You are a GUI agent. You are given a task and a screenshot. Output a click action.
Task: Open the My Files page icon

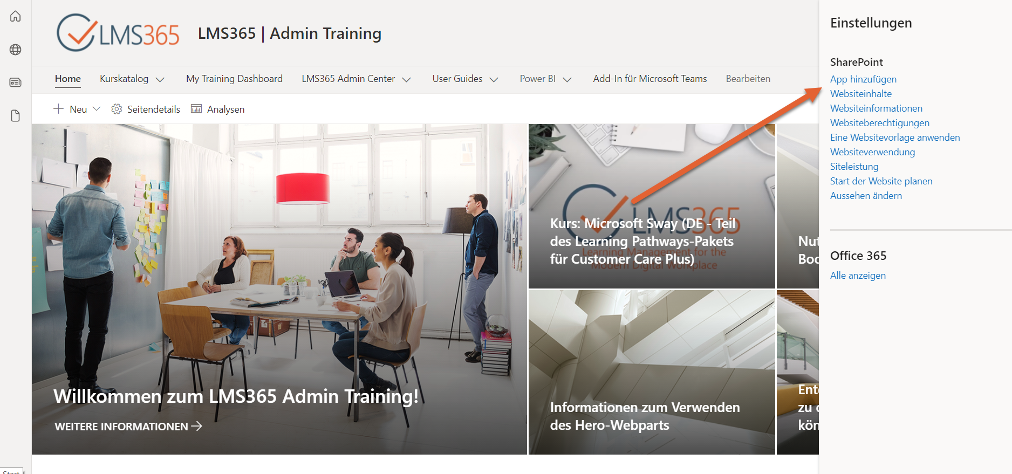[x=16, y=116]
